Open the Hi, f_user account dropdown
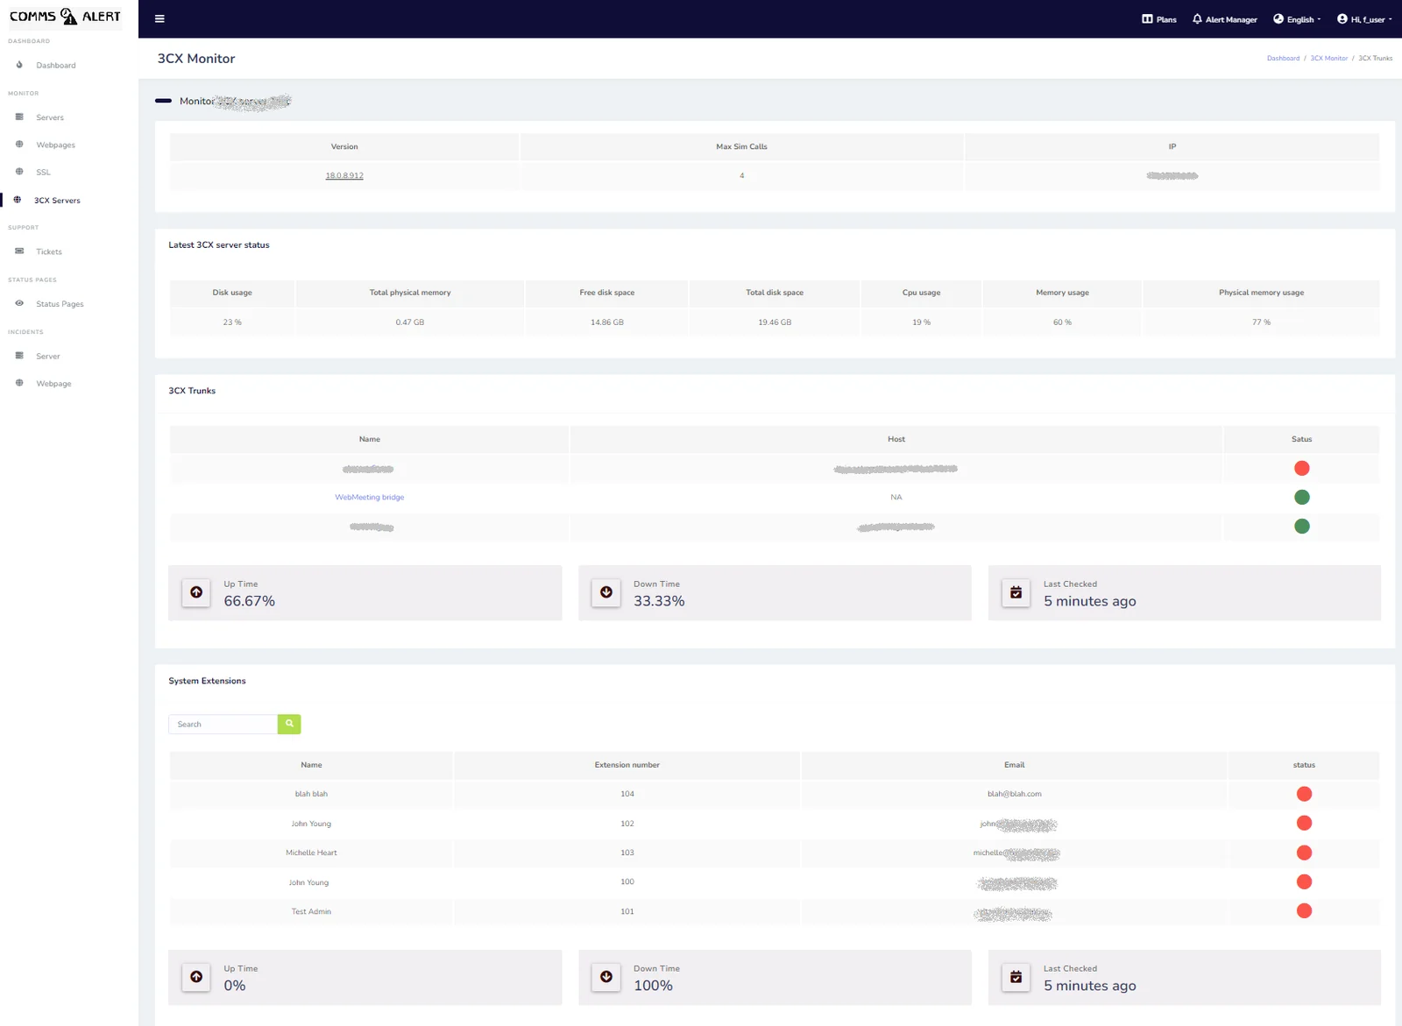The height and width of the screenshot is (1026, 1402). (1364, 19)
